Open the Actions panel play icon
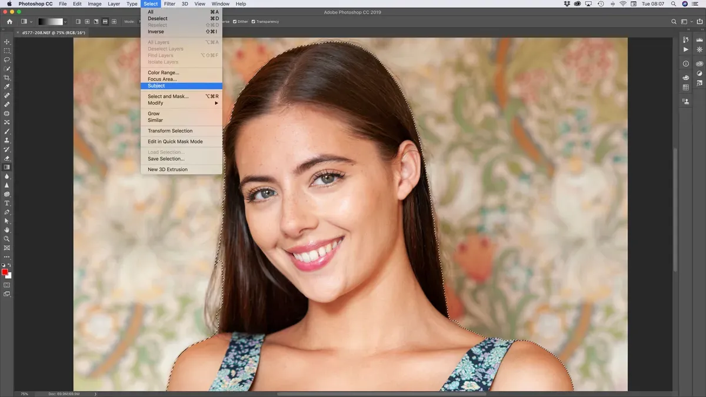The width and height of the screenshot is (706, 397). 685,49
